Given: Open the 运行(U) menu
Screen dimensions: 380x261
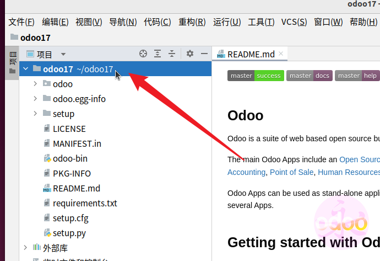Looking at the screenshot, I should pyautogui.click(x=227, y=22).
